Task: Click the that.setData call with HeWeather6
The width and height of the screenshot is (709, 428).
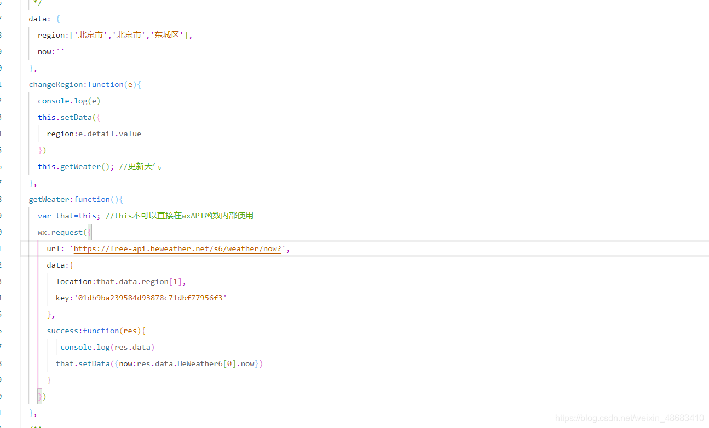Action: 159,363
